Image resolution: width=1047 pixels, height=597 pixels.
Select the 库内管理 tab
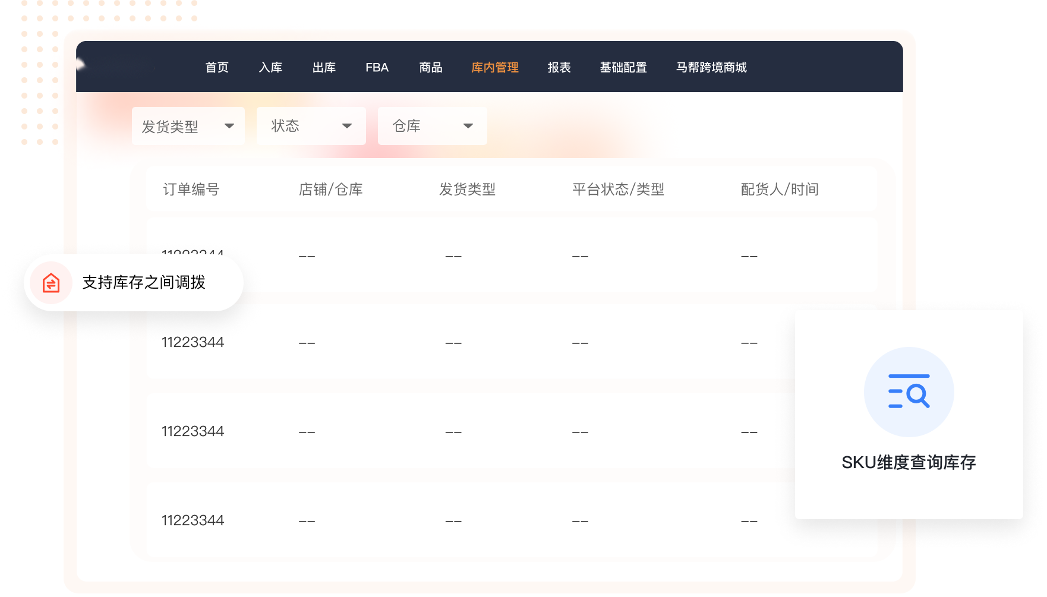coord(494,68)
